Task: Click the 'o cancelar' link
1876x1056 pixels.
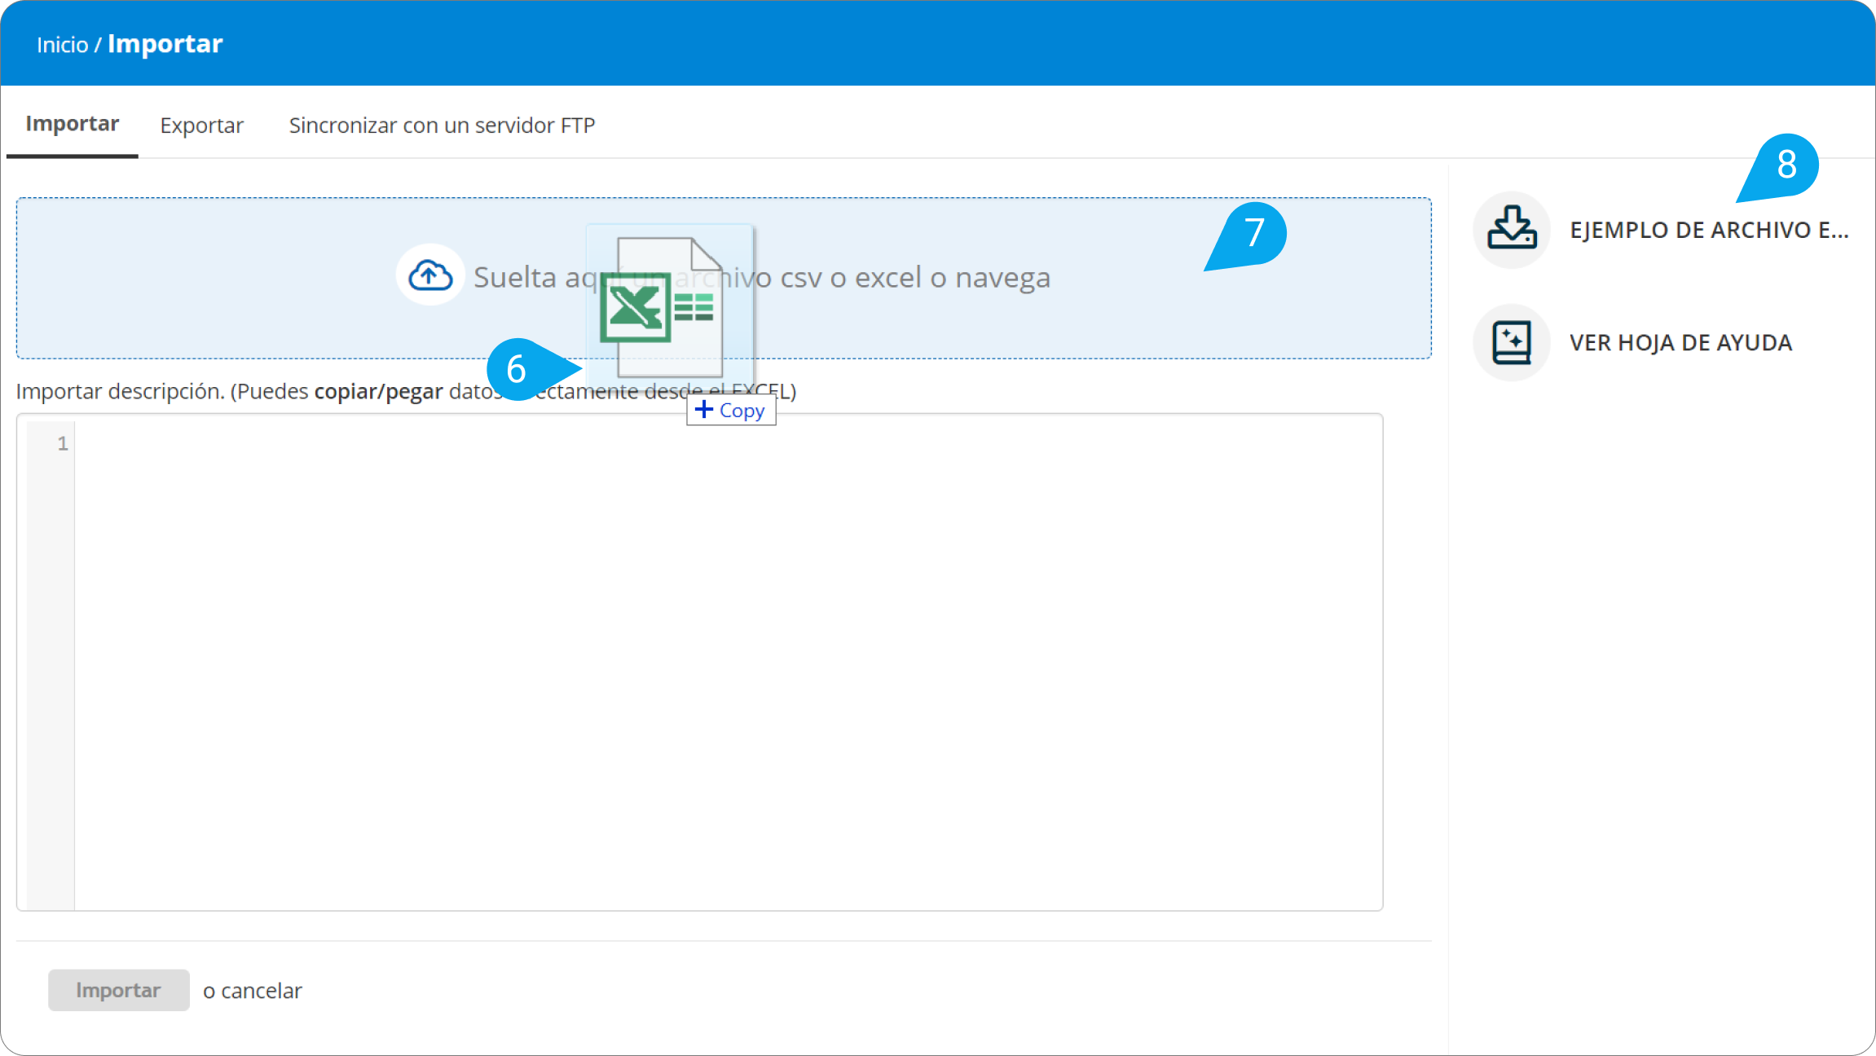Action: click(x=253, y=990)
